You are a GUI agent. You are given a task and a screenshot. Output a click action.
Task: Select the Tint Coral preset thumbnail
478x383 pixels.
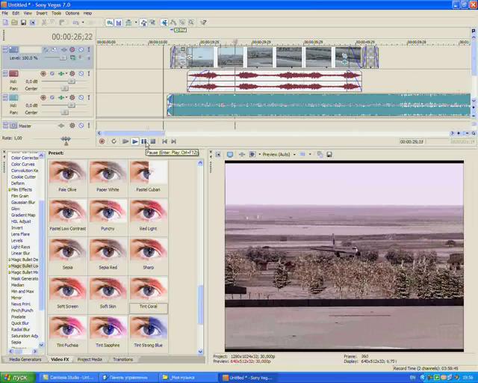[149, 290]
